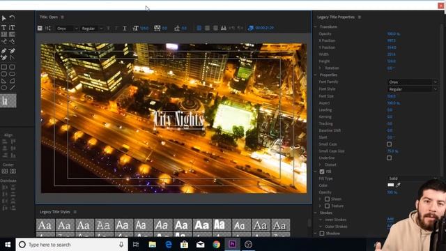This screenshot has width=446, height=251.
Task: Click the Font Size value in properties
Action: coord(392,96)
